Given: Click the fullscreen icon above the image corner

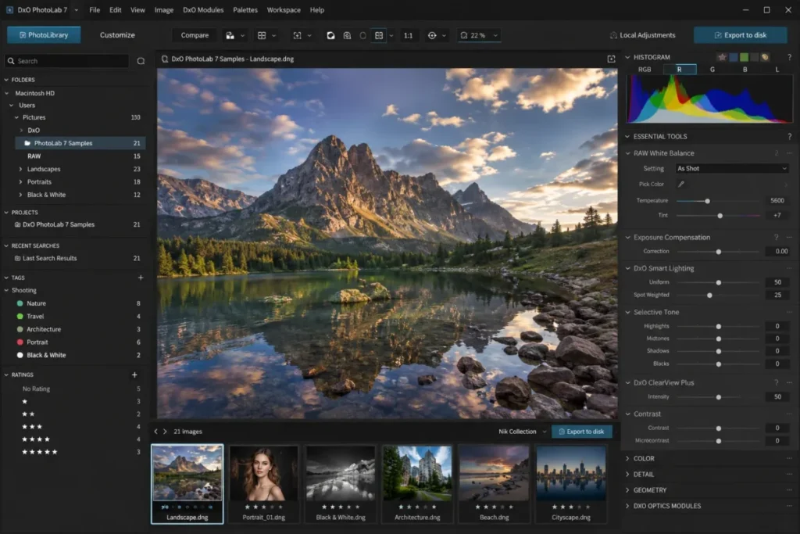Looking at the screenshot, I should pyautogui.click(x=611, y=59).
